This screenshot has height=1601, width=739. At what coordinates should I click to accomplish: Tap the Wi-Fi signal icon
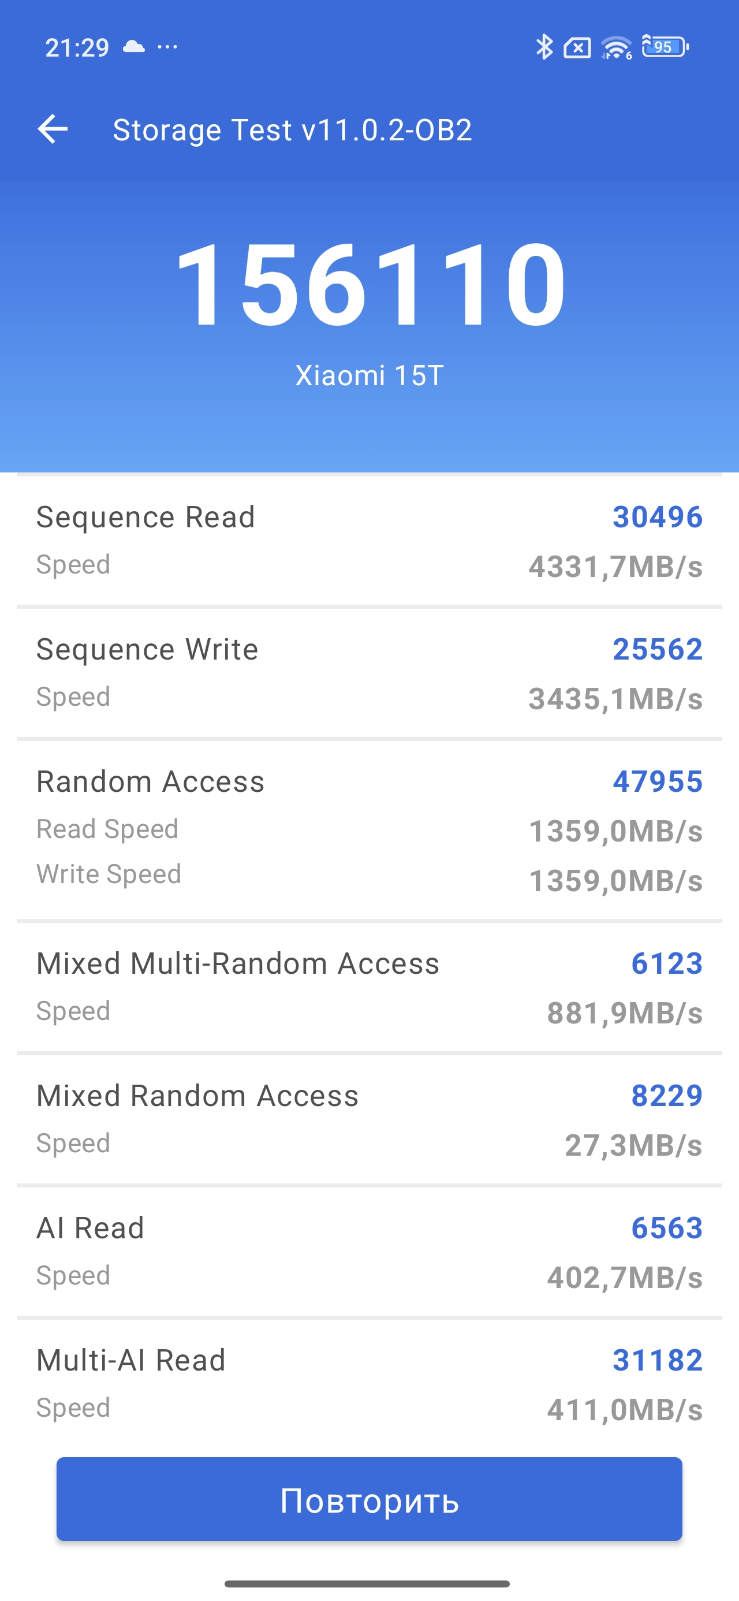tap(616, 47)
